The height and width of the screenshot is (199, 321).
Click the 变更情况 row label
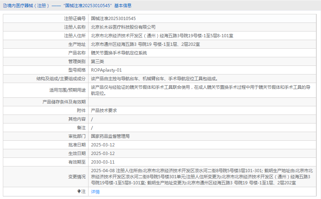77,177
